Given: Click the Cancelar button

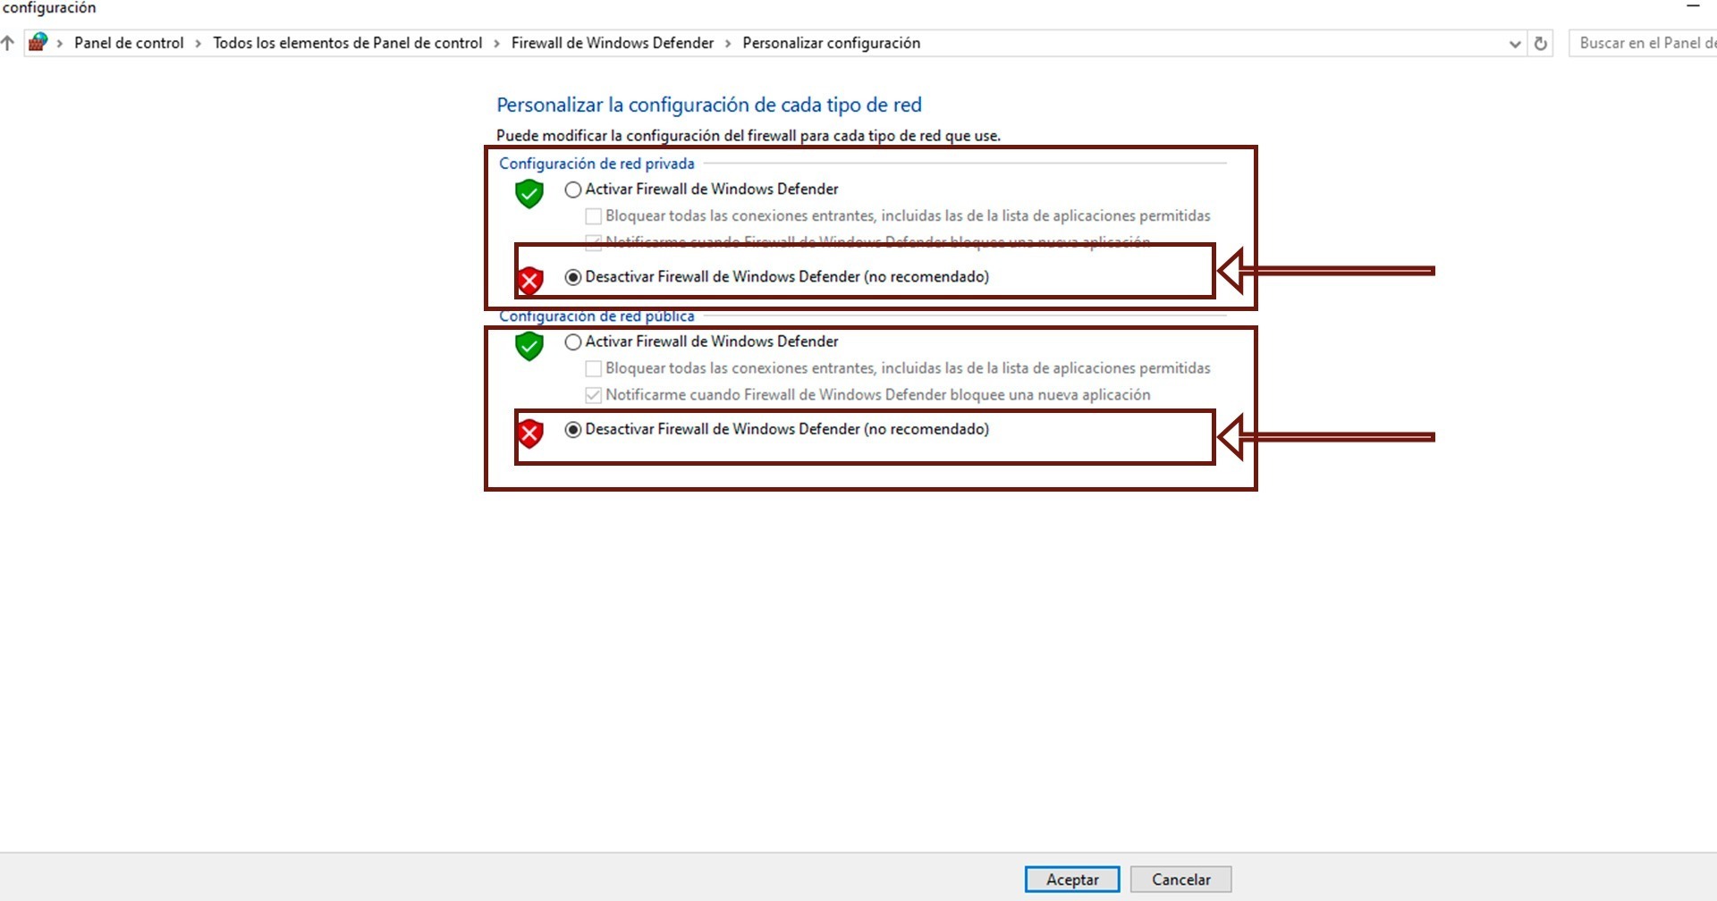Looking at the screenshot, I should (x=1180, y=880).
